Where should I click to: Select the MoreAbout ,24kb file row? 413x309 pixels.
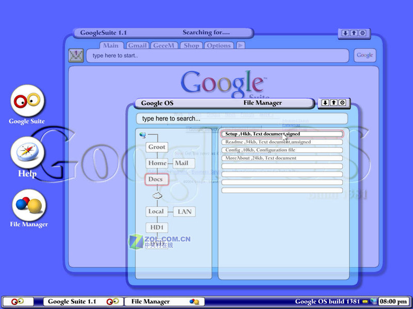282,158
